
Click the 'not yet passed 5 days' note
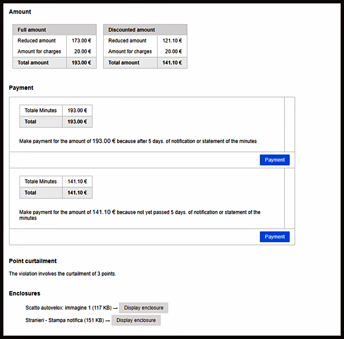tap(139, 215)
